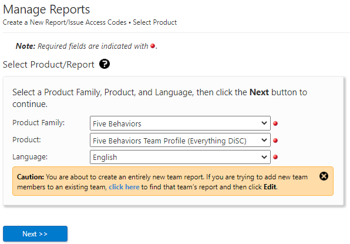Open the Product dropdown
350x244 pixels.
[x=180, y=140]
